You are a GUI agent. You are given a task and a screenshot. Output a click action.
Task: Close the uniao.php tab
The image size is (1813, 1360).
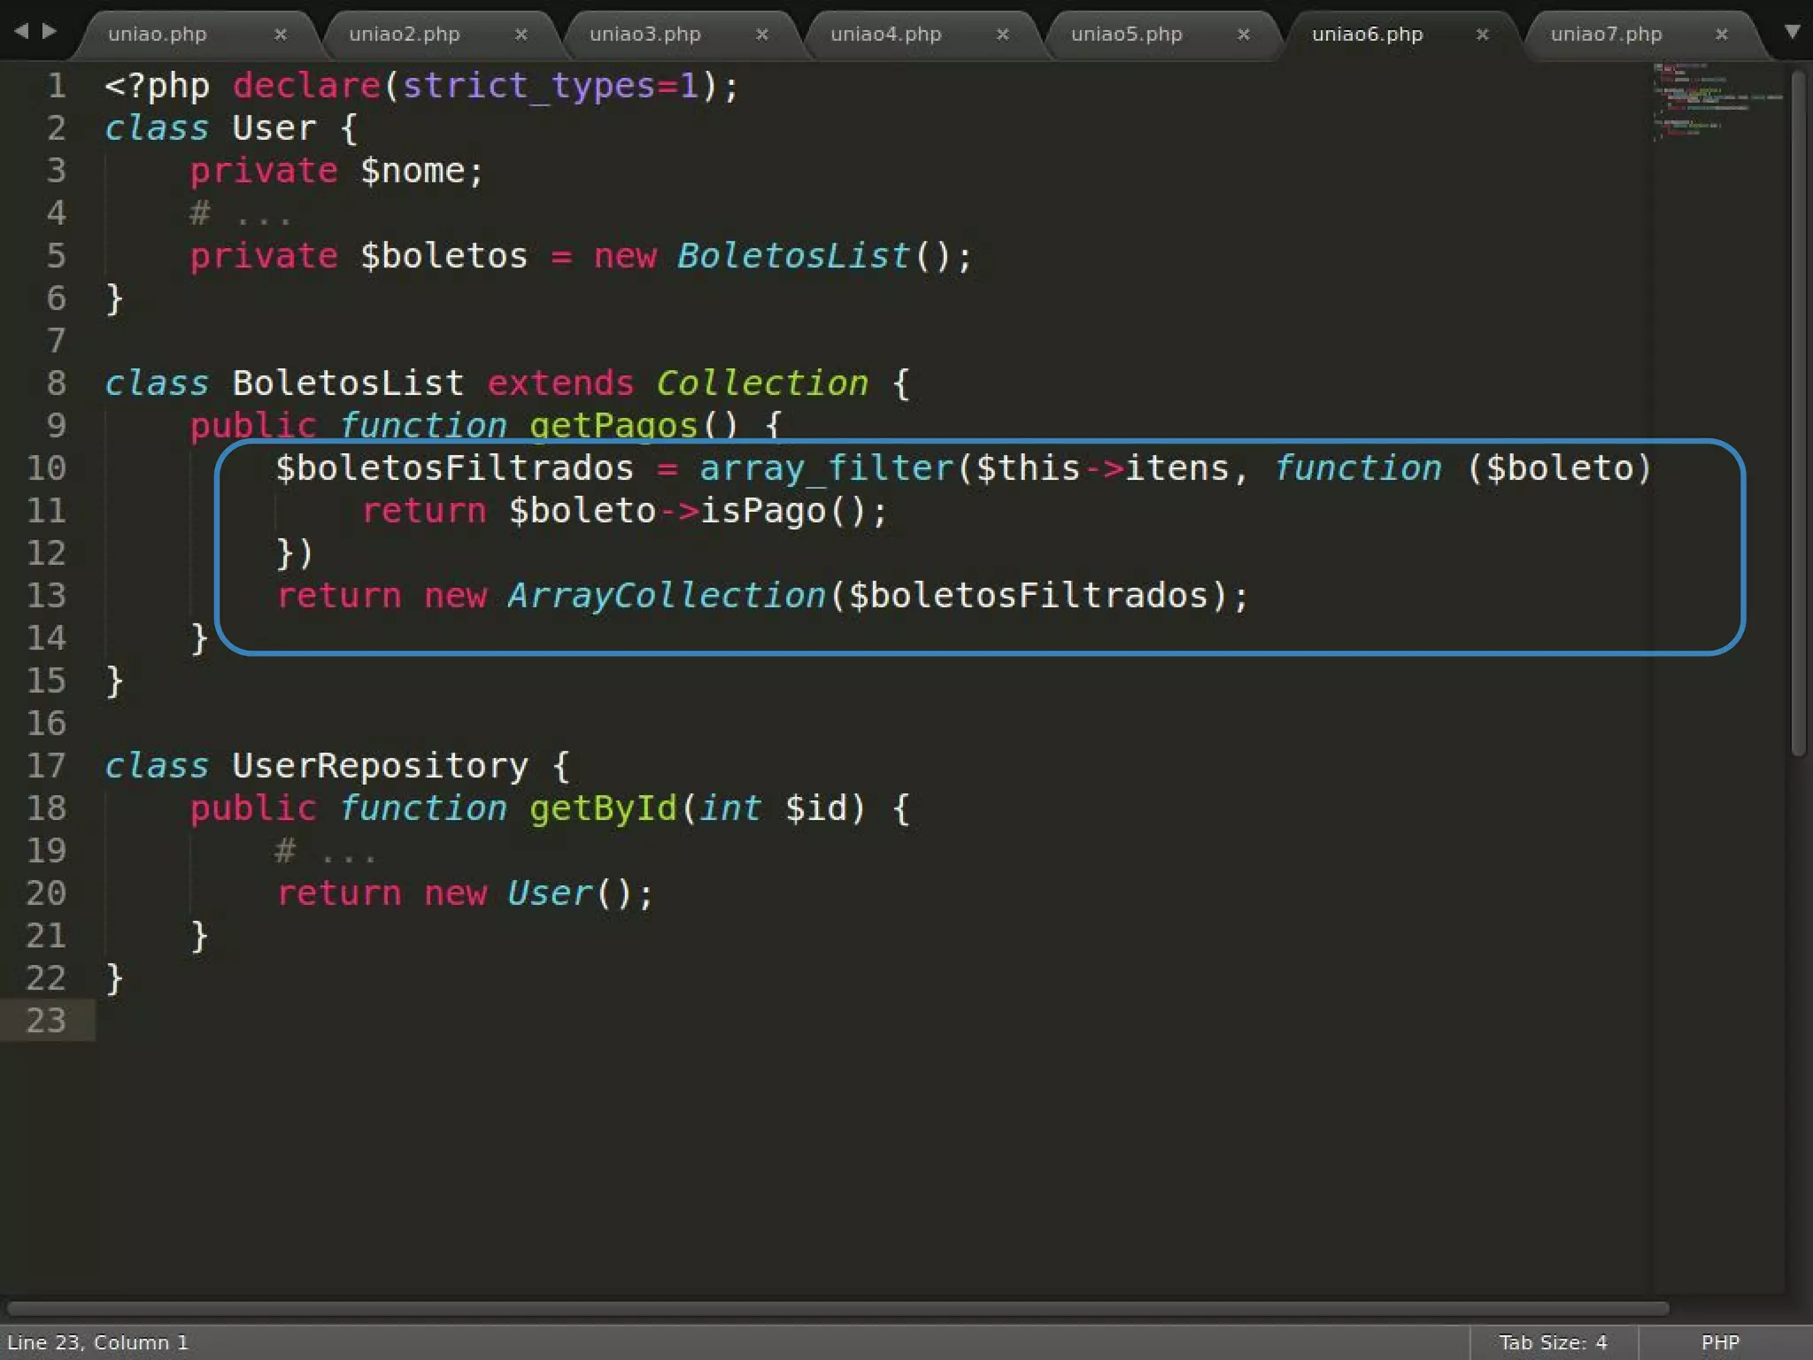[x=280, y=35]
